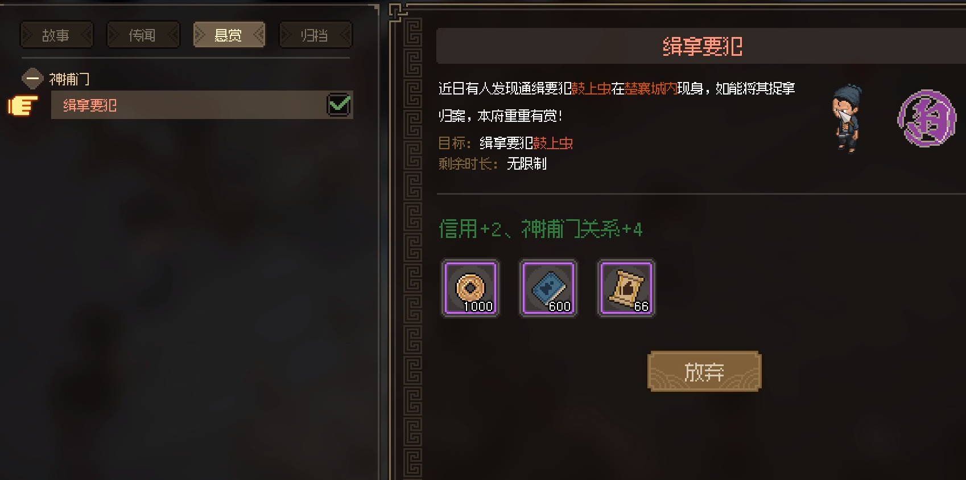Viewport: 966px width, 480px height.
Task: Click the 楚襄城内 location link
Action: pos(651,89)
